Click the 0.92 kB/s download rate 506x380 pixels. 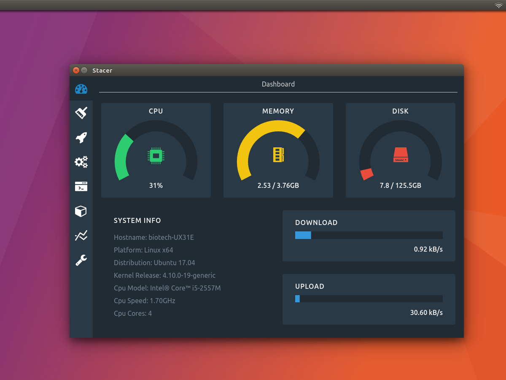click(428, 249)
